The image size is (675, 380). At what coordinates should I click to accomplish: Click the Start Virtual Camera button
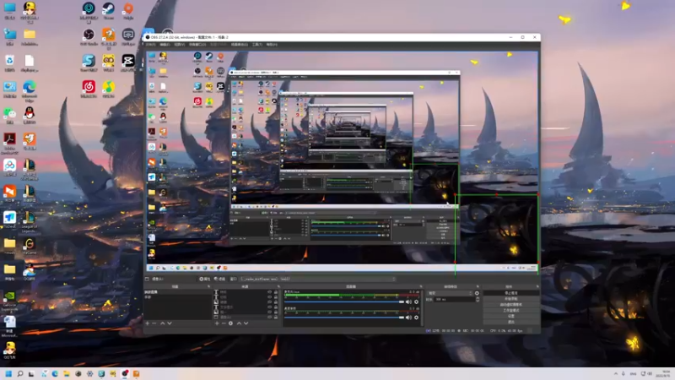510,305
